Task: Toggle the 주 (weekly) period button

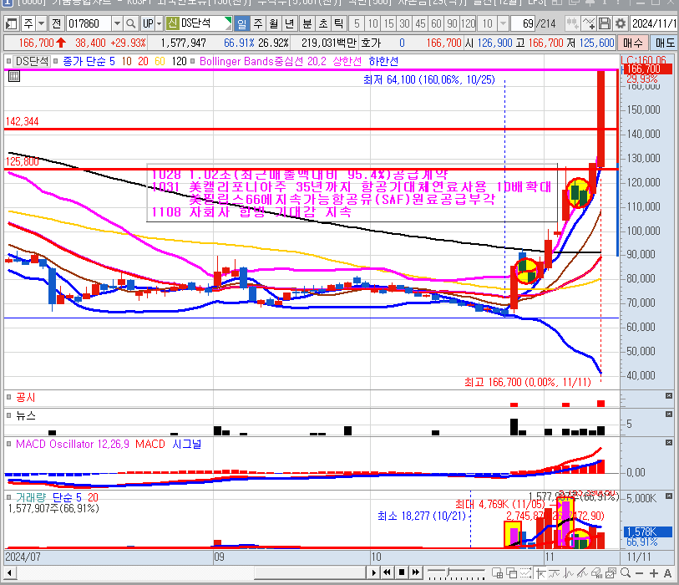Action: 256,23
